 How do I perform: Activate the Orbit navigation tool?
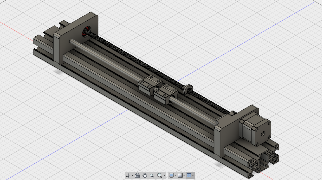[x=128, y=175]
